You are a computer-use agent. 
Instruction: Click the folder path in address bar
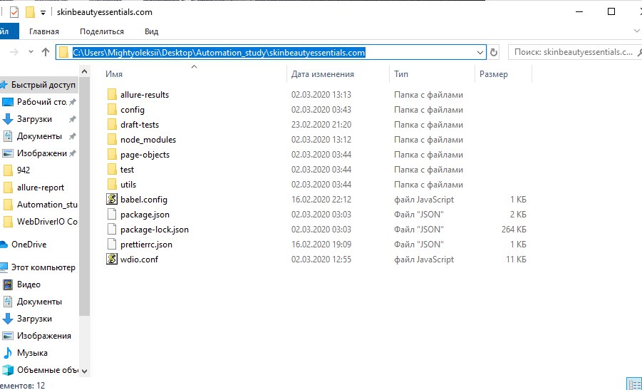219,53
